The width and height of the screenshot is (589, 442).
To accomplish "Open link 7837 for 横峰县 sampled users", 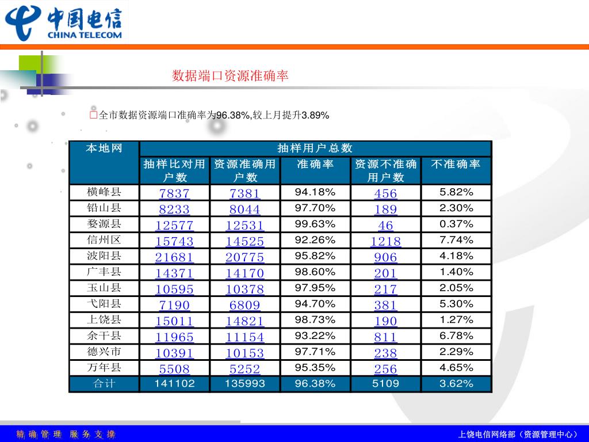I will [x=174, y=193].
